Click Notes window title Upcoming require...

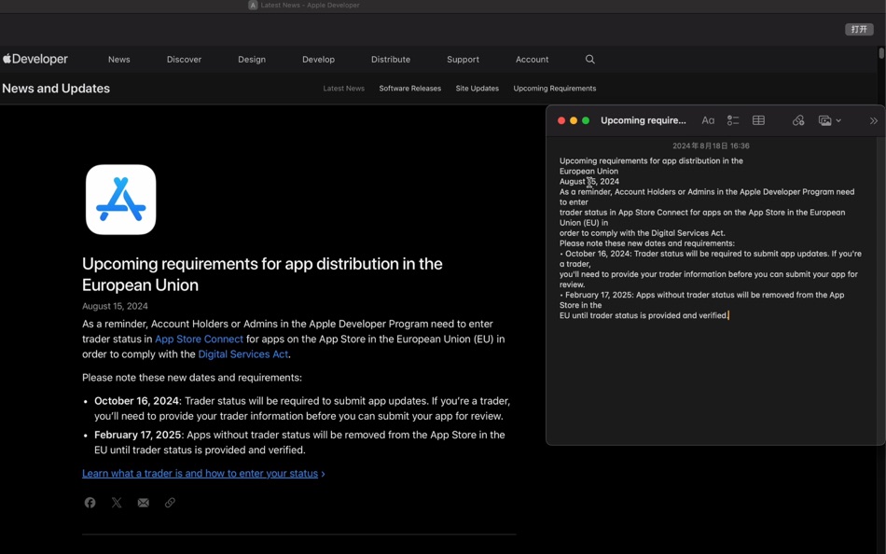pyautogui.click(x=644, y=120)
